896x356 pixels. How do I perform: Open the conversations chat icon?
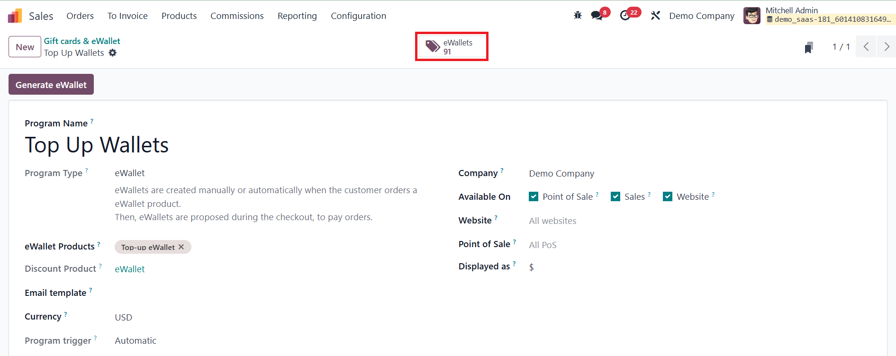(x=597, y=16)
